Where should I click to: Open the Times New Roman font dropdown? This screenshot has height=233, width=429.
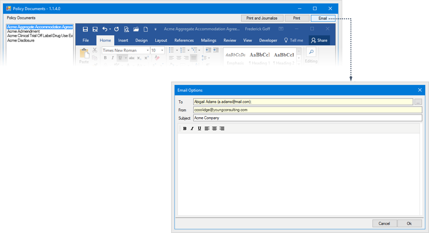pos(147,51)
